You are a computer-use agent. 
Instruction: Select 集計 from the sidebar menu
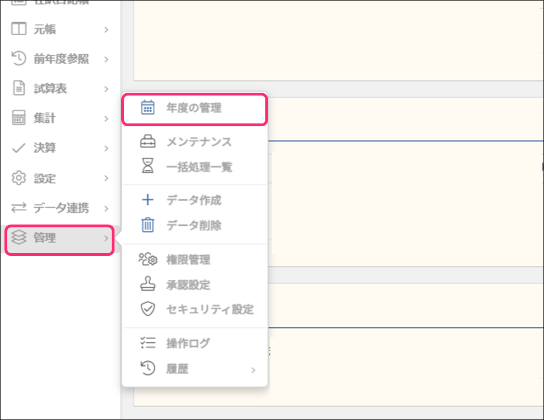coord(45,118)
